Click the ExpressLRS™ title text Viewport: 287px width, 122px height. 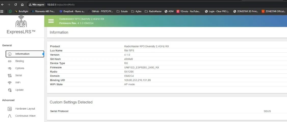(x=21, y=32)
